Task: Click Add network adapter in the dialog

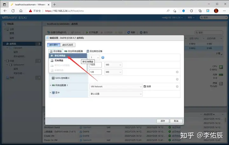Action: coord(73,51)
